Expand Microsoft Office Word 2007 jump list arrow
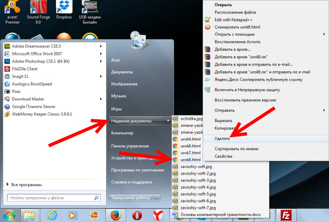Image resolution: width=329 pixels, height=222 pixels. [x=102, y=54]
